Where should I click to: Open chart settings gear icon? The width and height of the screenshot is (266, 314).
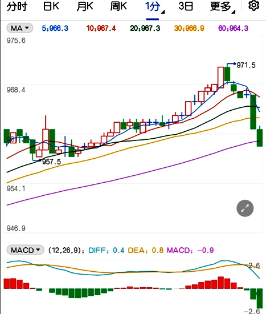253,6
